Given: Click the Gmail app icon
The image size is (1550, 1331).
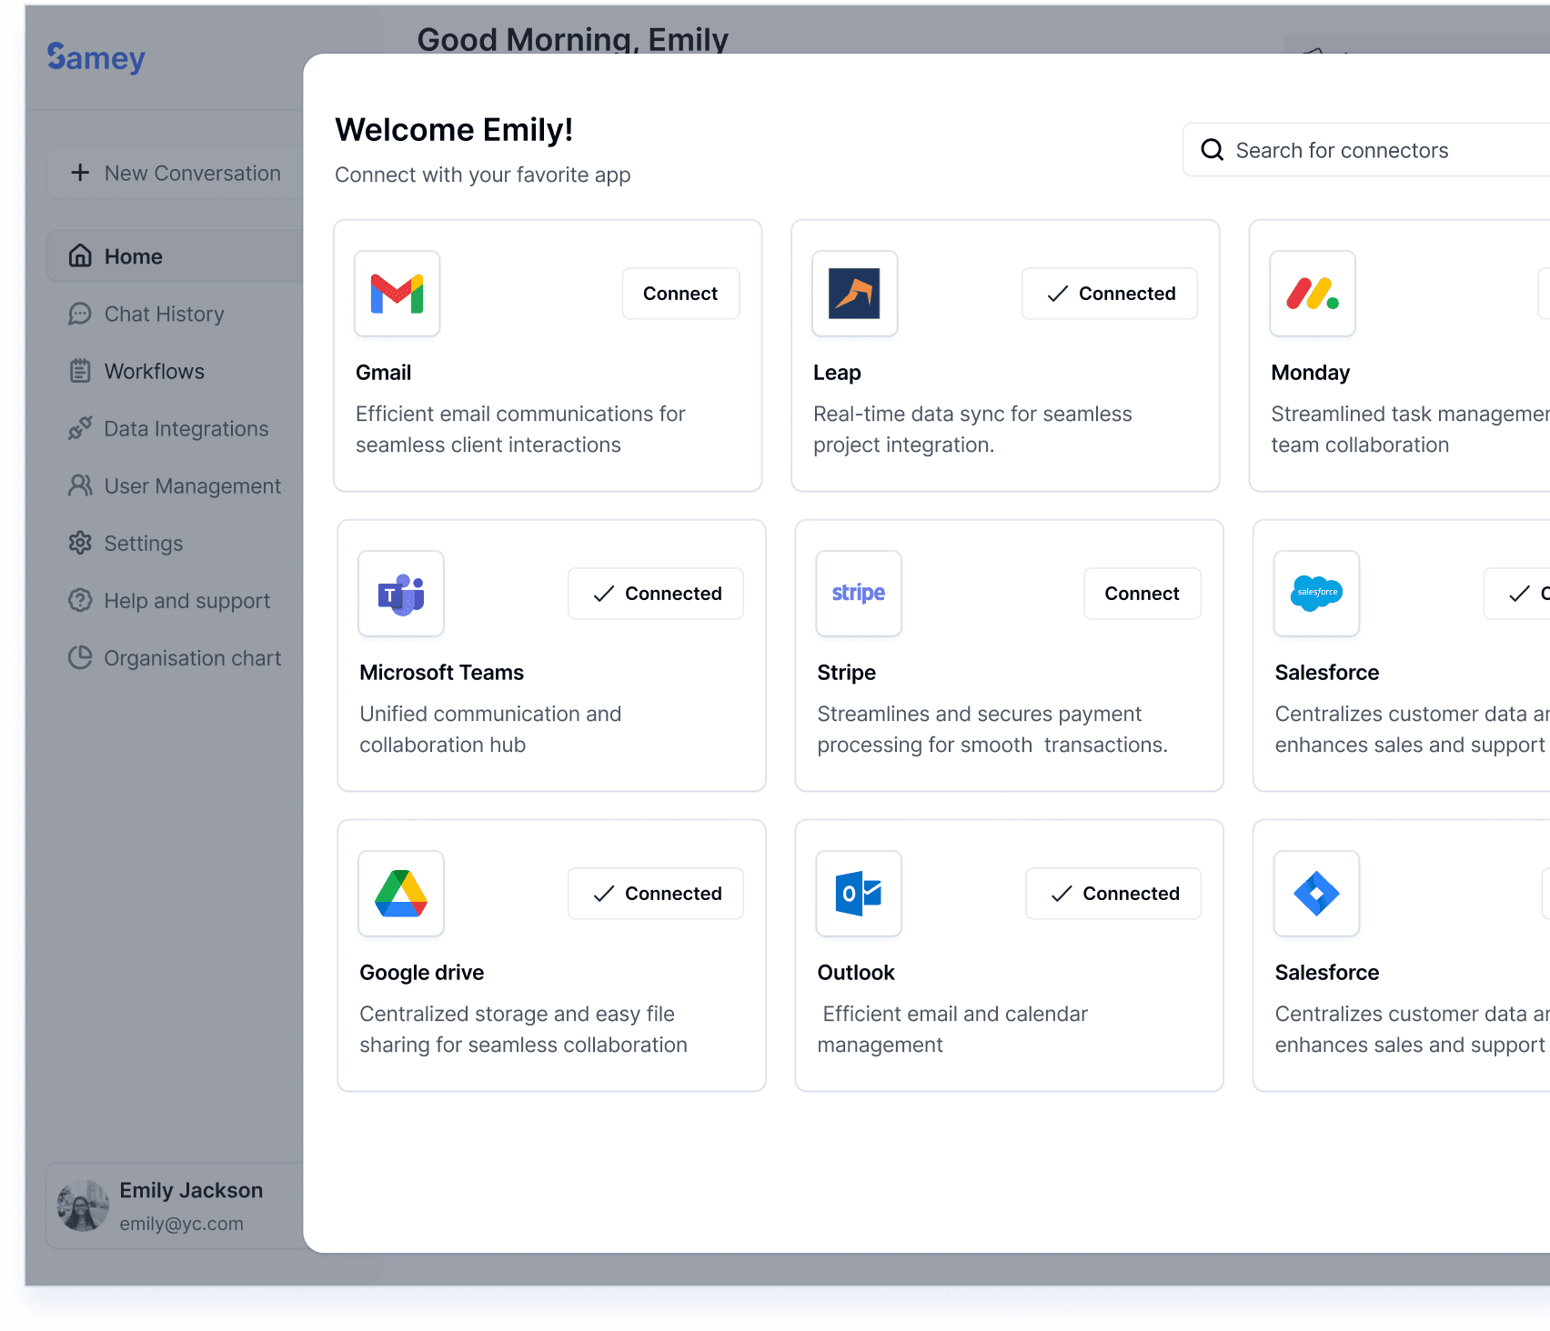Looking at the screenshot, I should [398, 294].
